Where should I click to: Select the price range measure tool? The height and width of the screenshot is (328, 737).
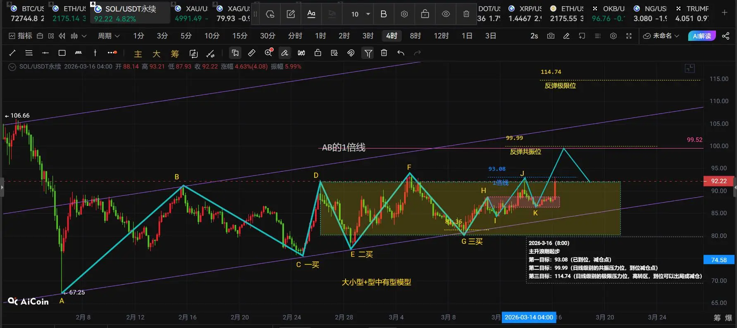pyautogui.click(x=79, y=53)
